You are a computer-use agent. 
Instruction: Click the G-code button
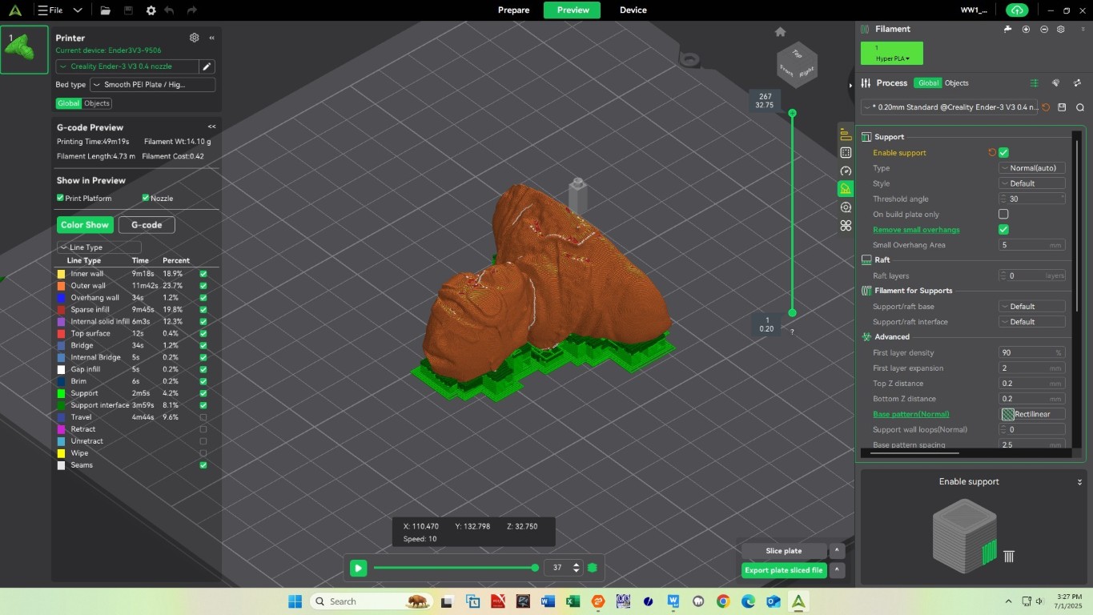pyautogui.click(x=147, y=225)
